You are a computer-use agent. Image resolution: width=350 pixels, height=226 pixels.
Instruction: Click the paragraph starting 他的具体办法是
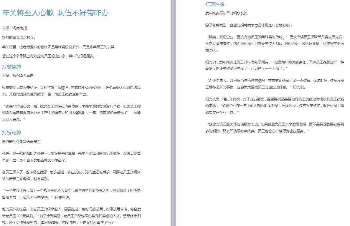click(71, 216)
